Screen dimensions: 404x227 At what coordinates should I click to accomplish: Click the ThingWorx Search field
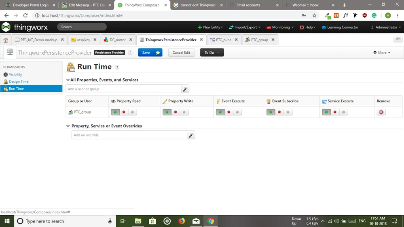tap(82, 27)
